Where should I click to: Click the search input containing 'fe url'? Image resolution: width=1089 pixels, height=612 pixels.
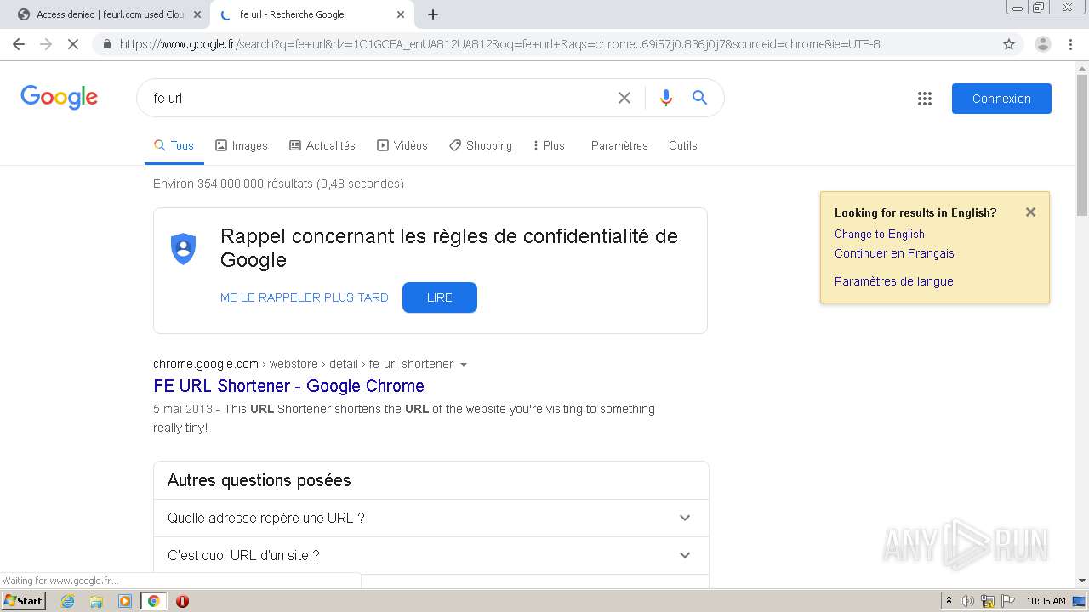(379, 98)
